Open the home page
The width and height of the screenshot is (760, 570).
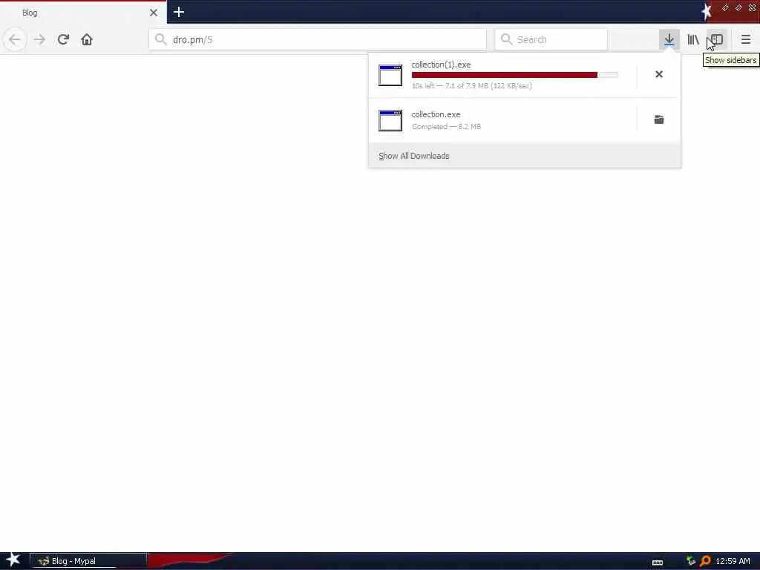tap(87, 39)
